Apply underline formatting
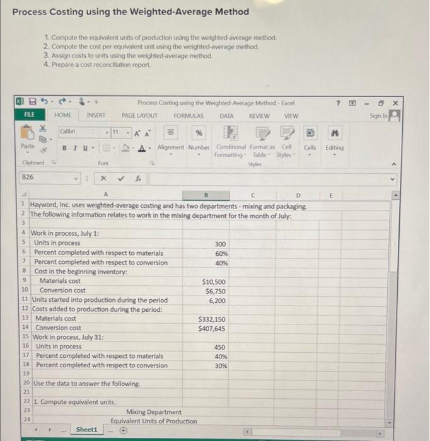The image size is (430, 441). point(85,148)
